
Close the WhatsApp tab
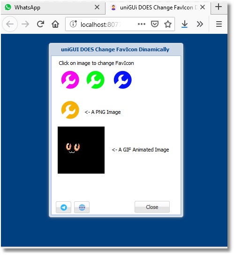click(x=97, y=7)
